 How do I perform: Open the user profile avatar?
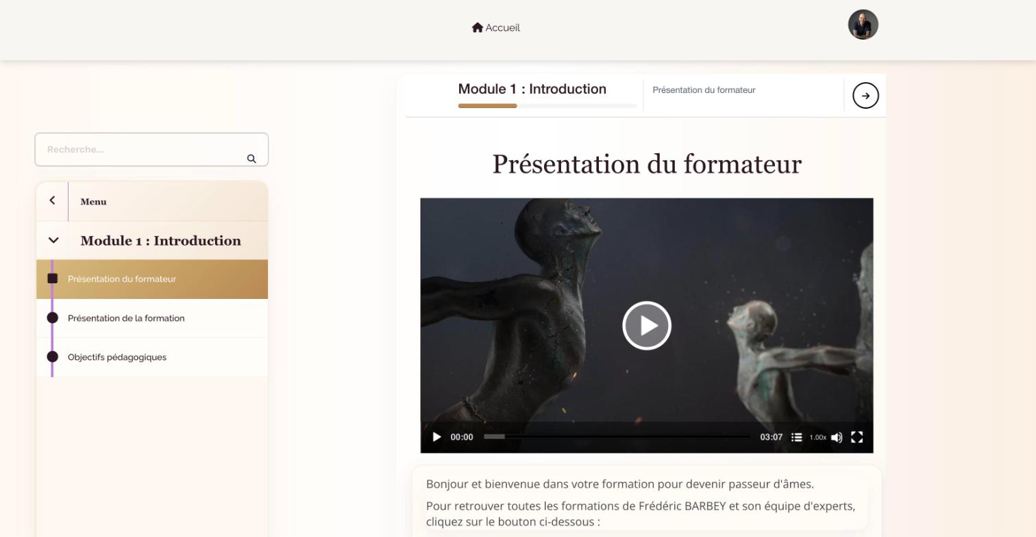[863, 25]
